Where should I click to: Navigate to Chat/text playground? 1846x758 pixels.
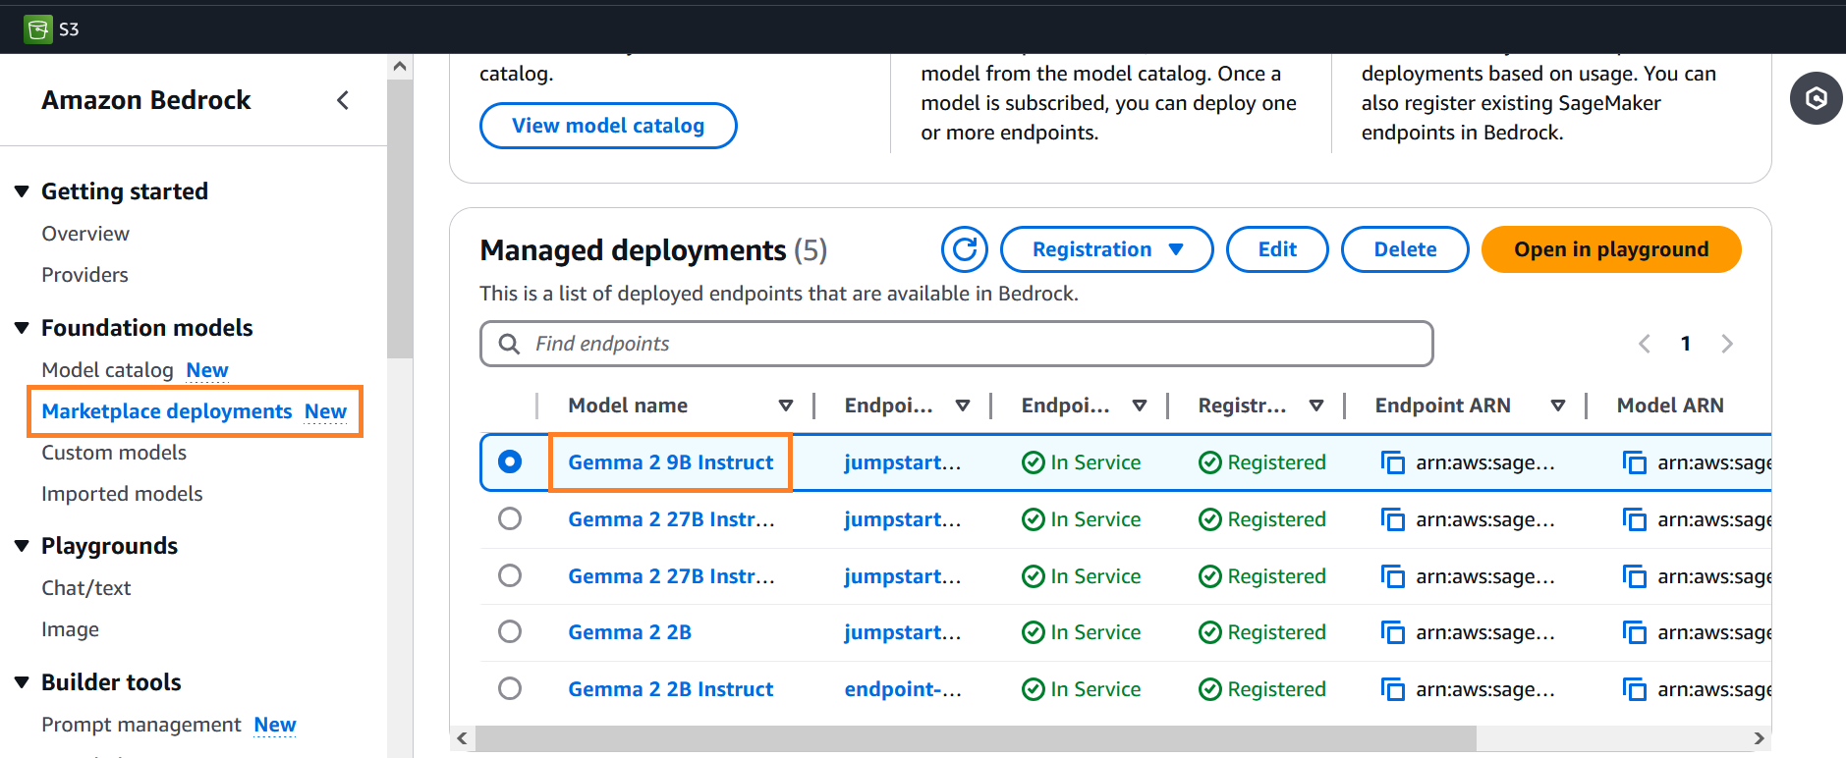(x=86, y=588)
